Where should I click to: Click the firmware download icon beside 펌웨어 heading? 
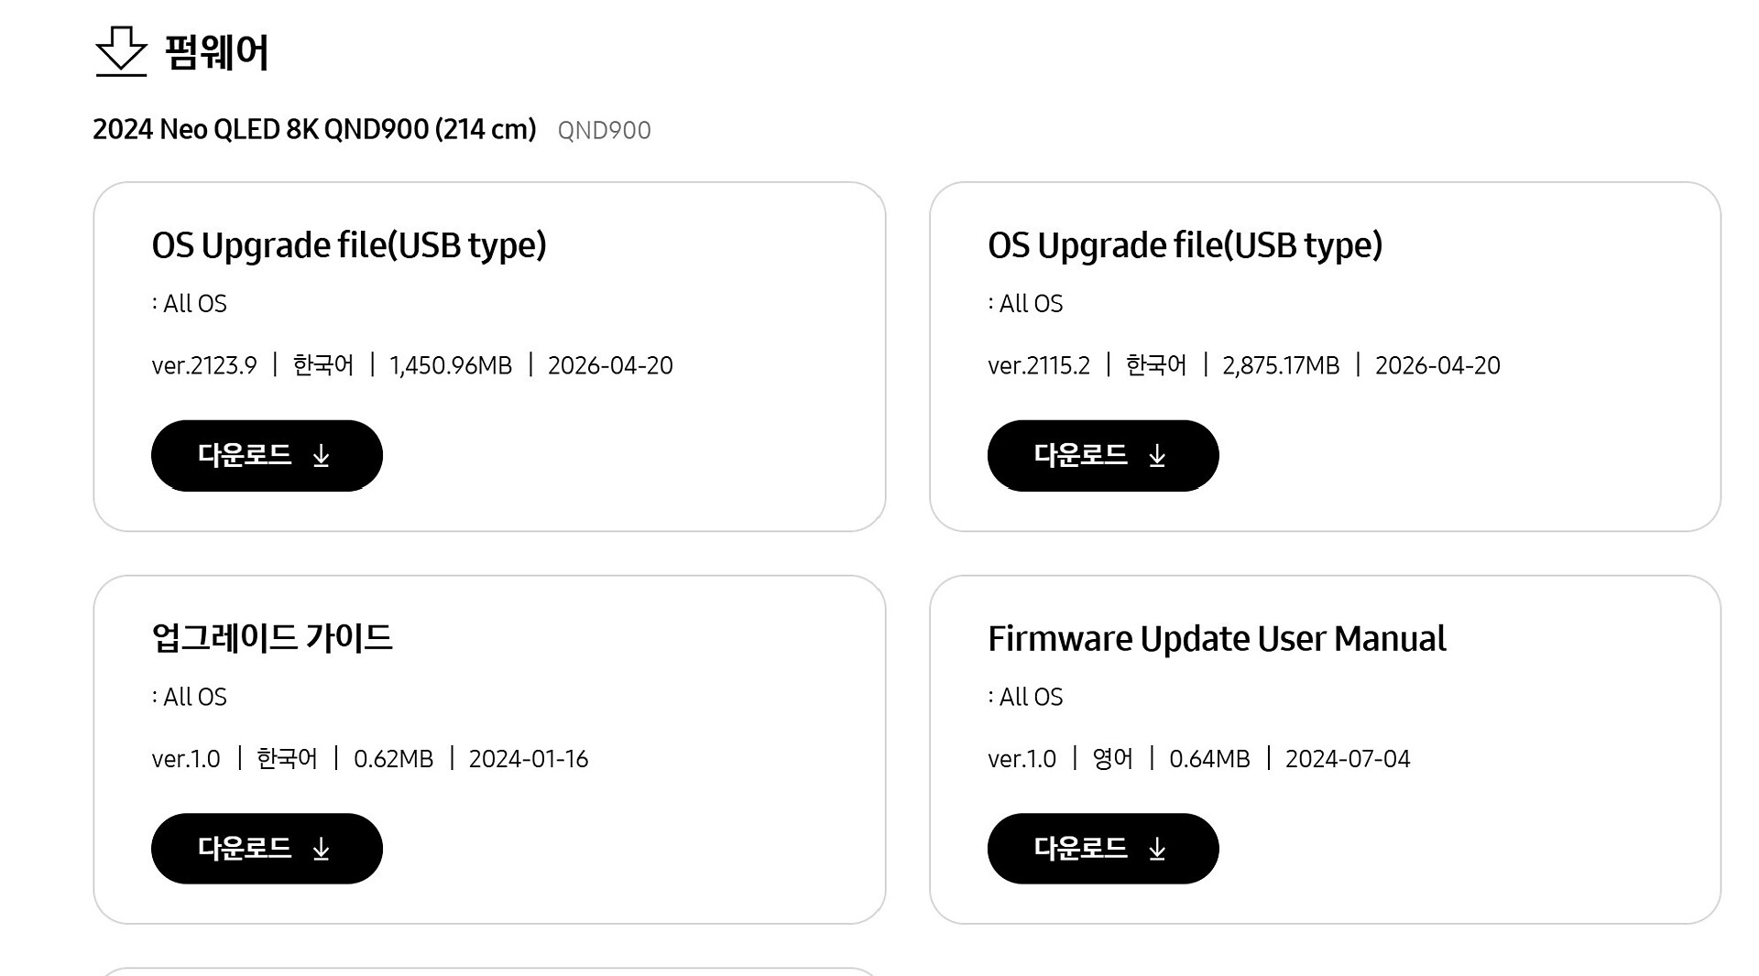(x=121, y=51)
